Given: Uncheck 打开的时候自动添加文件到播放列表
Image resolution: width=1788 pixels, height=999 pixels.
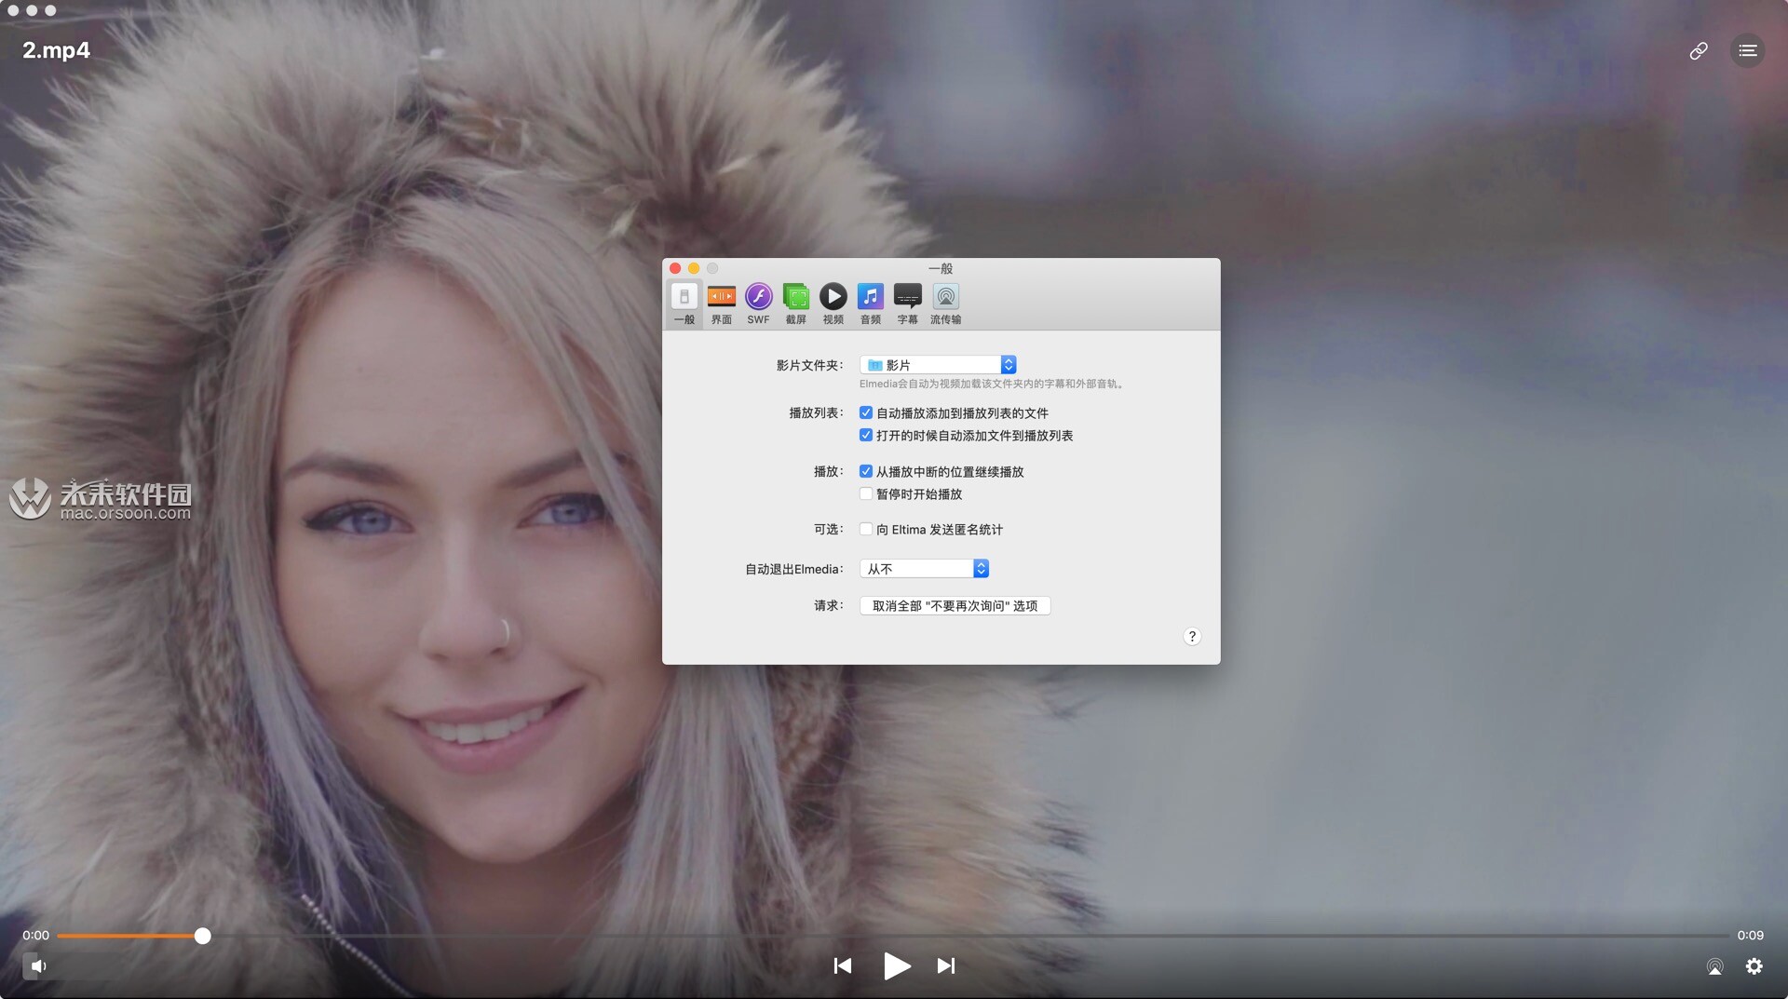Looking at the screenshot, I should click(866, 435).
